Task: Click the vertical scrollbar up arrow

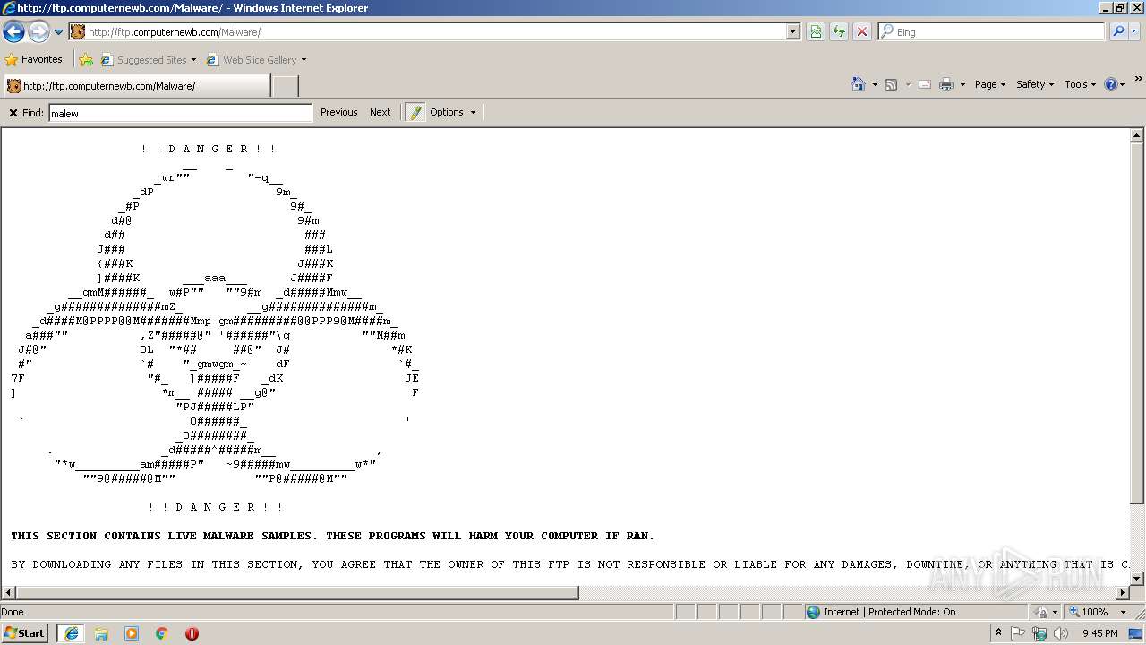Action: tap(1137, 136)
